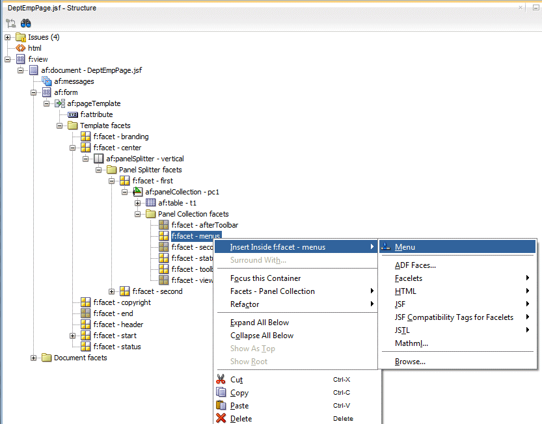Open Insert Inside f:facet - menus submenu
The image size is (542, 424).
tap(296, 246)
